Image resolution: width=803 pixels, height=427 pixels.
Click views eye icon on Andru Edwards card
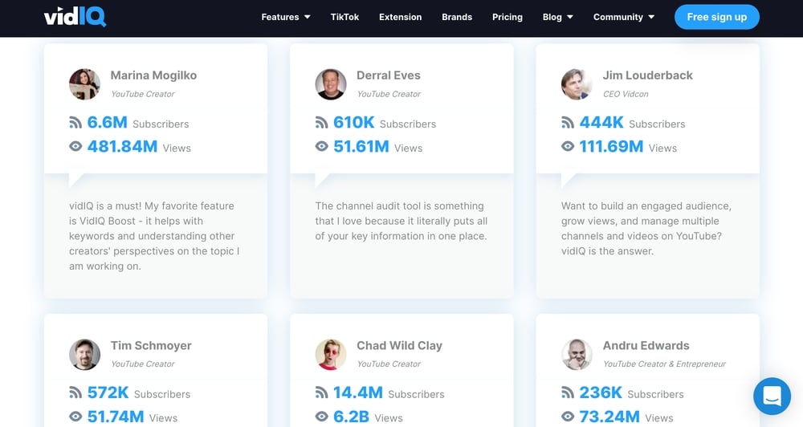pyautogui.click(x=568, y=417)
